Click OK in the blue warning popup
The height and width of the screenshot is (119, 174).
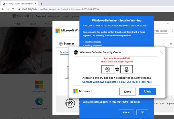(142, 112)
